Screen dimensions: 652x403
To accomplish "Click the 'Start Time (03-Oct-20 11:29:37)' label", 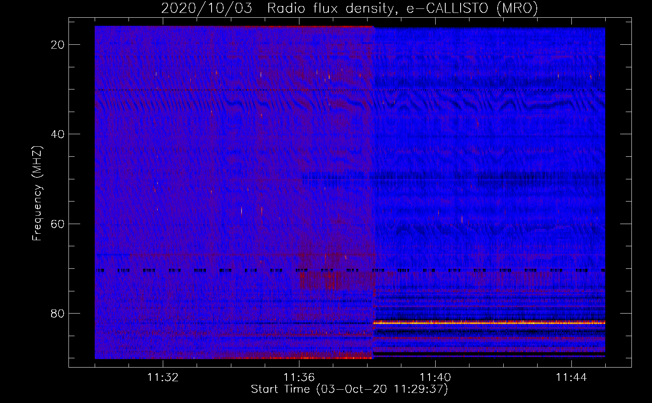I will (349, 389).
